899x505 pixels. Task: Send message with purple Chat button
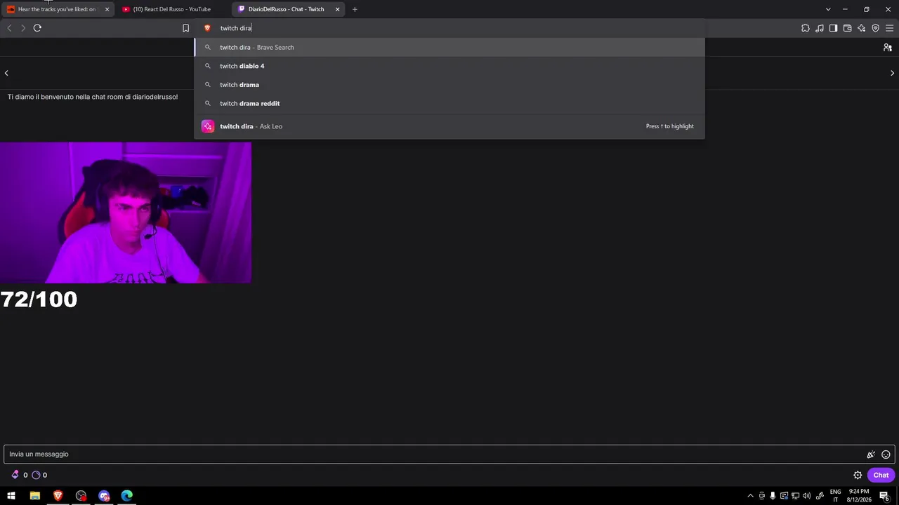point(881,475)
